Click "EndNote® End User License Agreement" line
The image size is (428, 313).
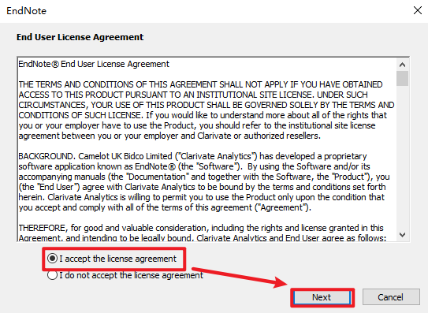[x=94, y=64]
